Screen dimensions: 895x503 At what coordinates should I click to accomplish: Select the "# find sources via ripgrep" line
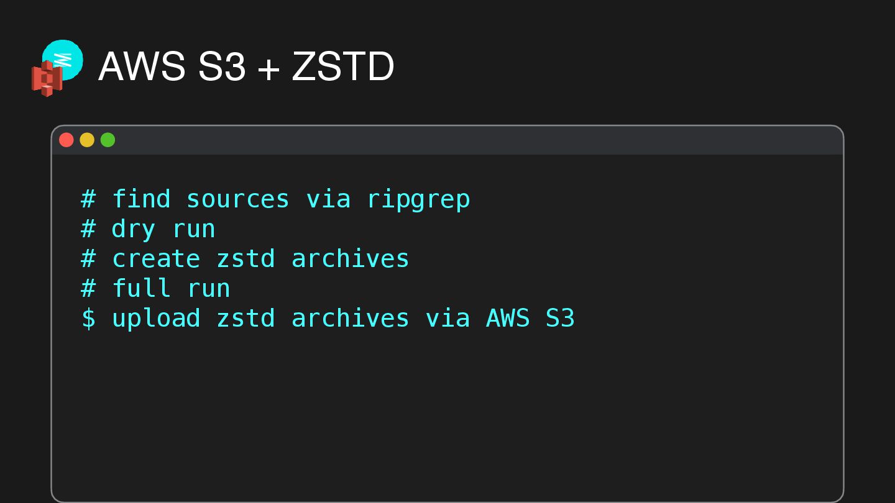pyautogui.click(x=275, y=200)
